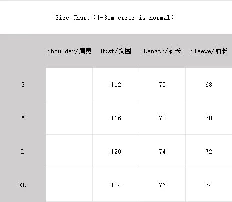Click the S size row label

[x=23, y=84]
